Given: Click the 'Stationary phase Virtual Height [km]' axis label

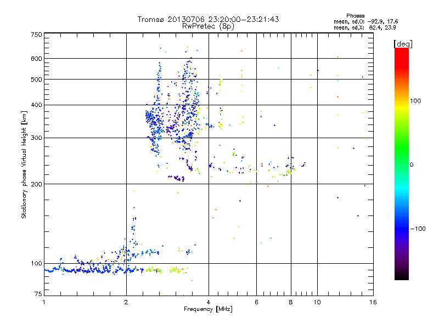Looking at the screenshot, I should click(24, 165).
